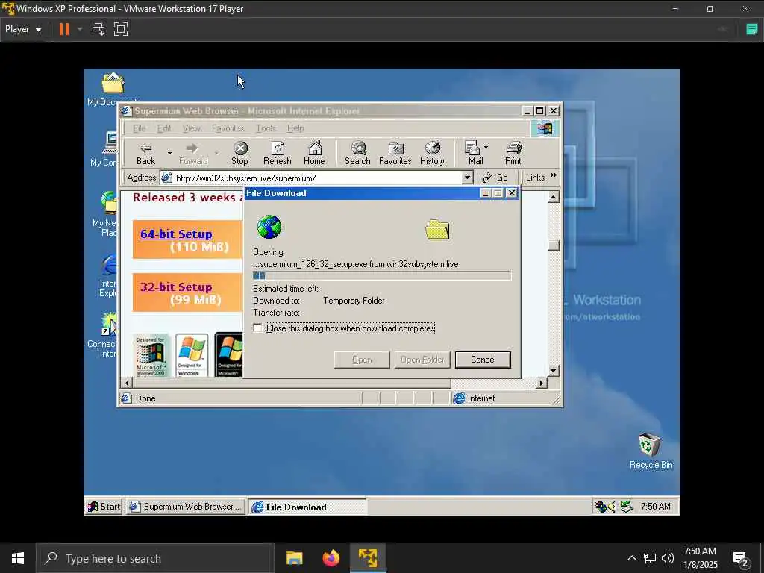Expand the Links chevron arrows
This screenshot has height=573, width=764.
click(554, 175)
